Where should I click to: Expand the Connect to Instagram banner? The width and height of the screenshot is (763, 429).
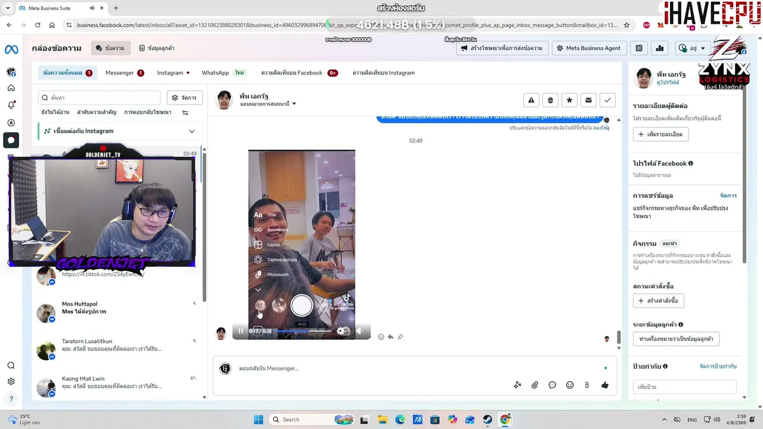(192, 131)
